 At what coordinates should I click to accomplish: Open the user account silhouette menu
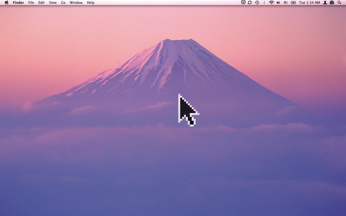click(325, 3)
